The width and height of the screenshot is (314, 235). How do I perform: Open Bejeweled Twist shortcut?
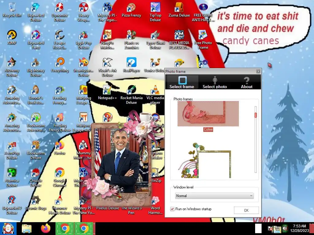click(x=36, y=39)
